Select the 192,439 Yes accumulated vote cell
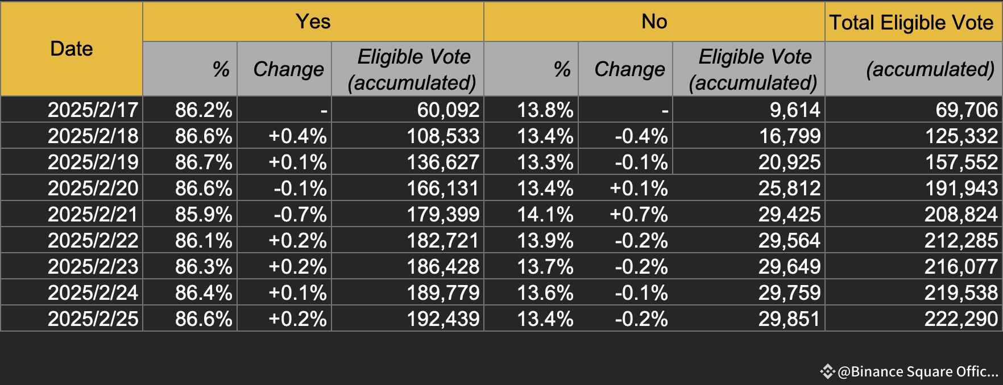The width and height of the screenshot is (1003, 385). 443,319
